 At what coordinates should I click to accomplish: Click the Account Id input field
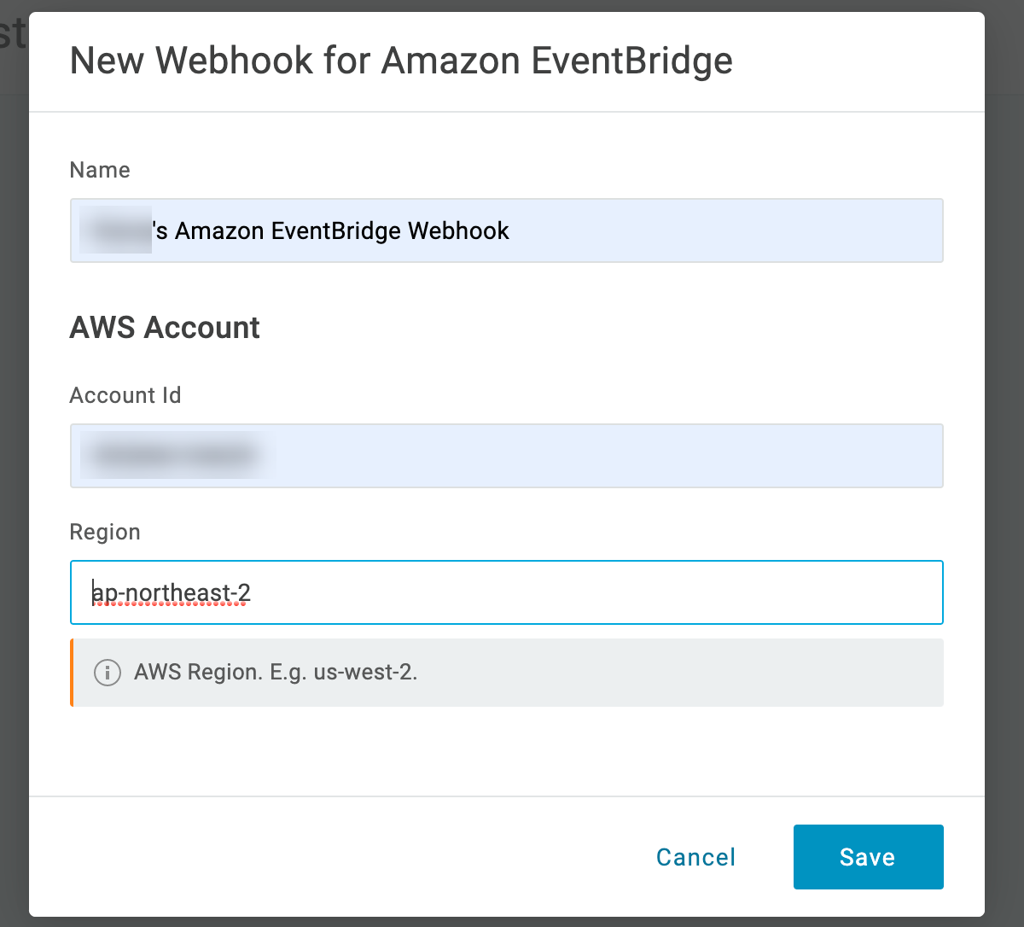507,456
